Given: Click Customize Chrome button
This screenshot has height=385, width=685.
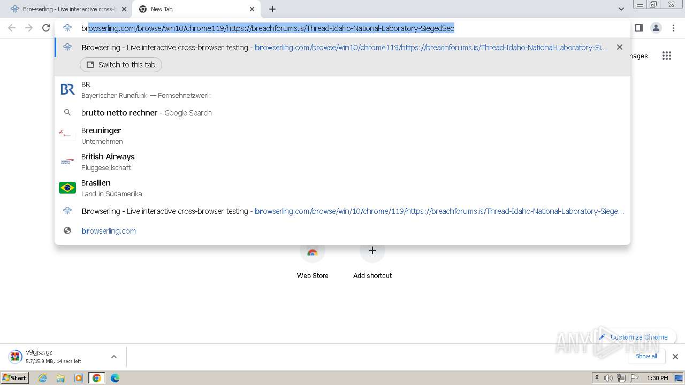Looking at the screenshot, I should [634, 337].
